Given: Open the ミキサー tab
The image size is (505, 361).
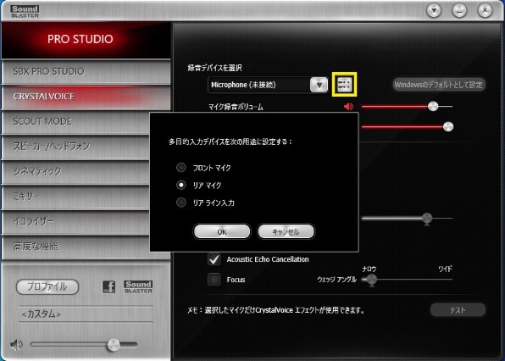Looking at the screenshot, I should 76,197.
